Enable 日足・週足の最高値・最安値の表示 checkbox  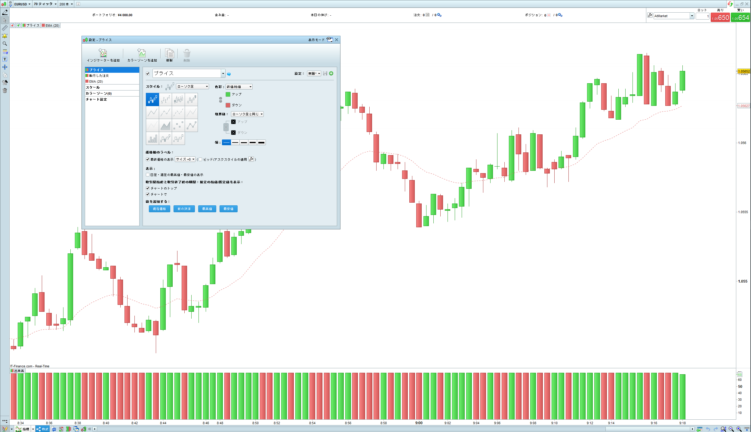(148, 175)
